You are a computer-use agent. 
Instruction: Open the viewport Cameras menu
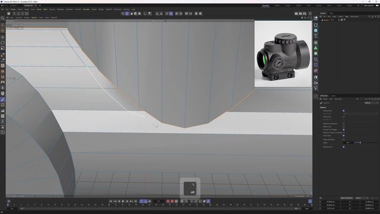coord(18,17)
